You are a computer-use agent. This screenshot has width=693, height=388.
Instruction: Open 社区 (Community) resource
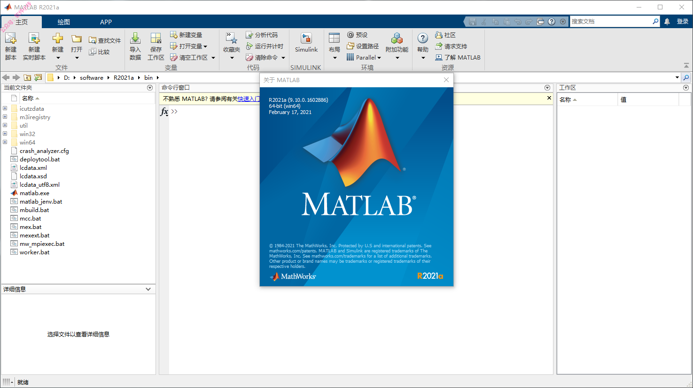pyautogui.click(x=445, y=35)
